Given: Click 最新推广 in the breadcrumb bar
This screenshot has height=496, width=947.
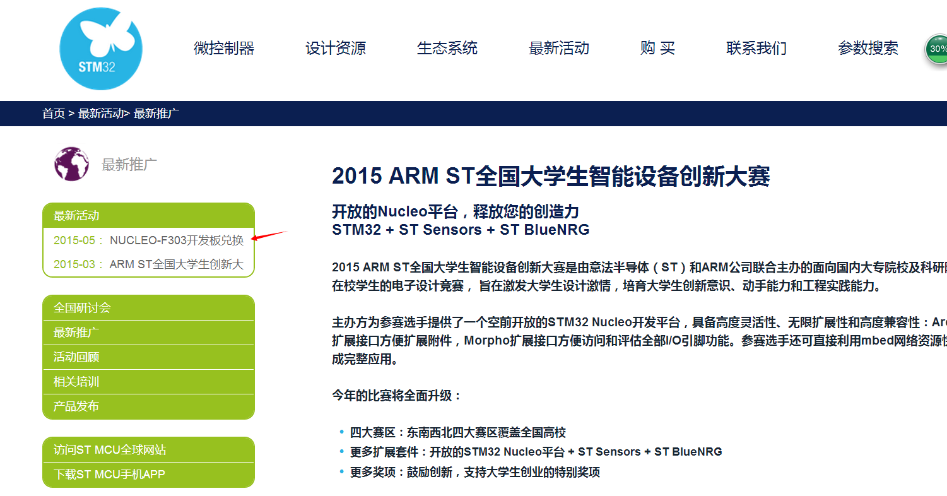Looking at the screenshot, I should [x=156, y=114].
